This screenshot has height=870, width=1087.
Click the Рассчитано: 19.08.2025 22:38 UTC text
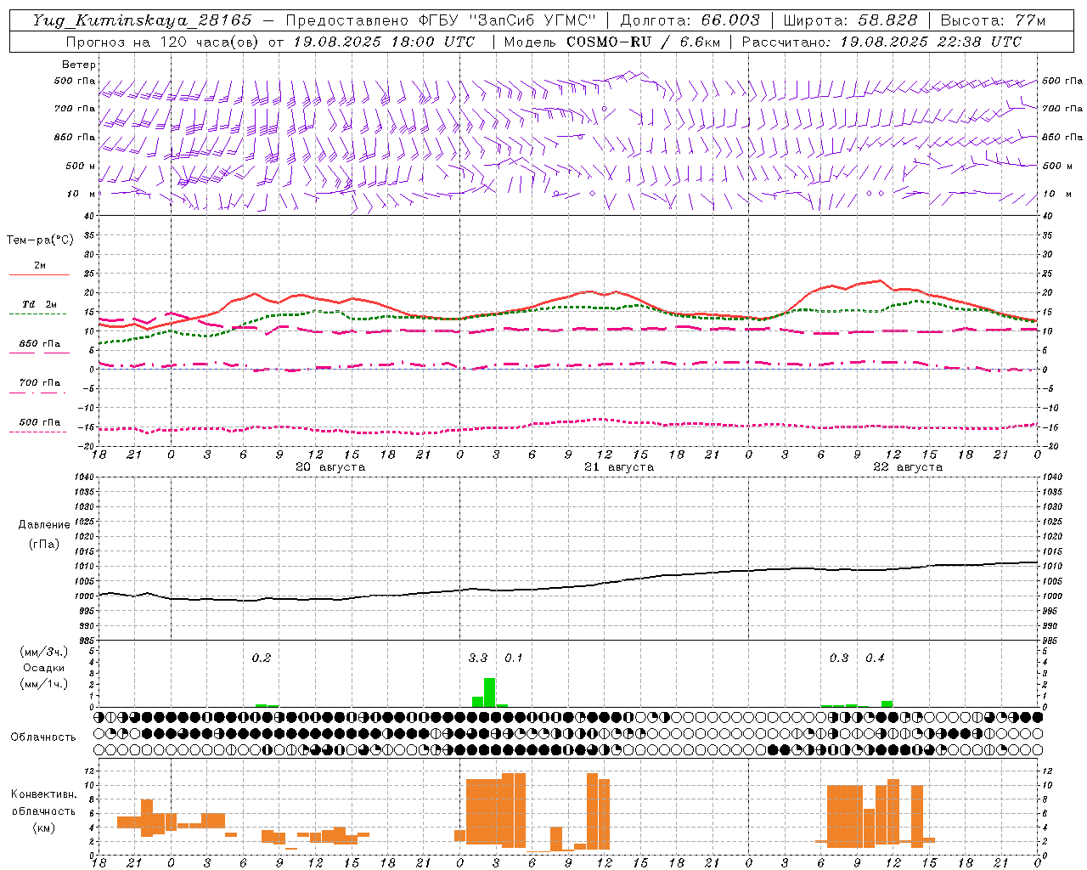pyautogui.click(x=881, y=42)
